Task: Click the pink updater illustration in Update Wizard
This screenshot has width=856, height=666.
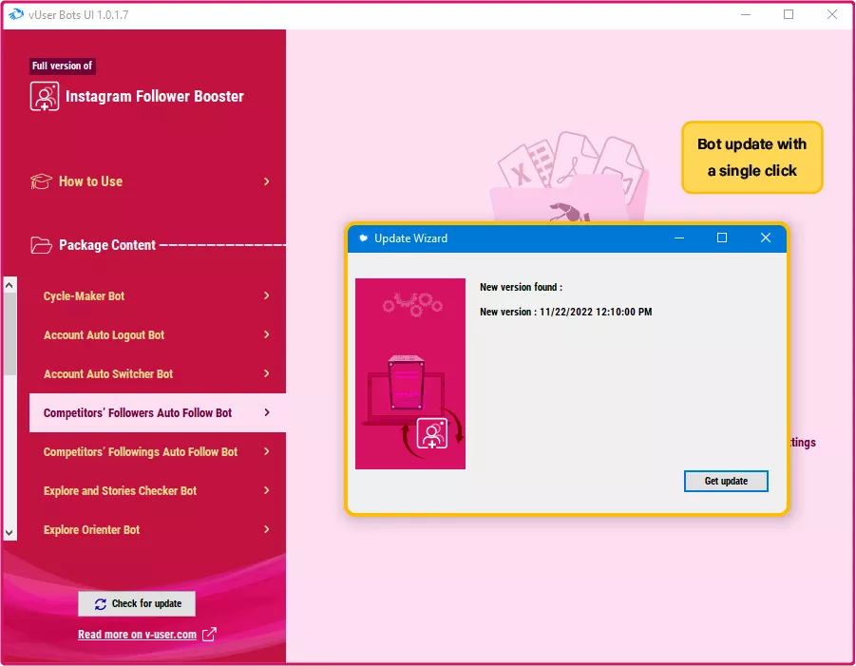Action: [x=410, y=373]
